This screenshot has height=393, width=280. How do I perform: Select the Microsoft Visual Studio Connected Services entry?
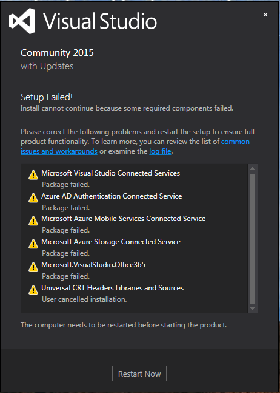110,173
